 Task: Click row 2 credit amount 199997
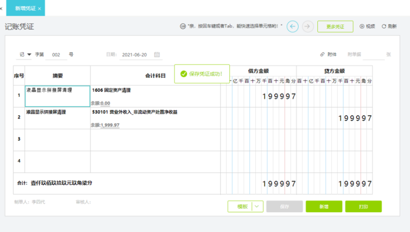point(355,118)
